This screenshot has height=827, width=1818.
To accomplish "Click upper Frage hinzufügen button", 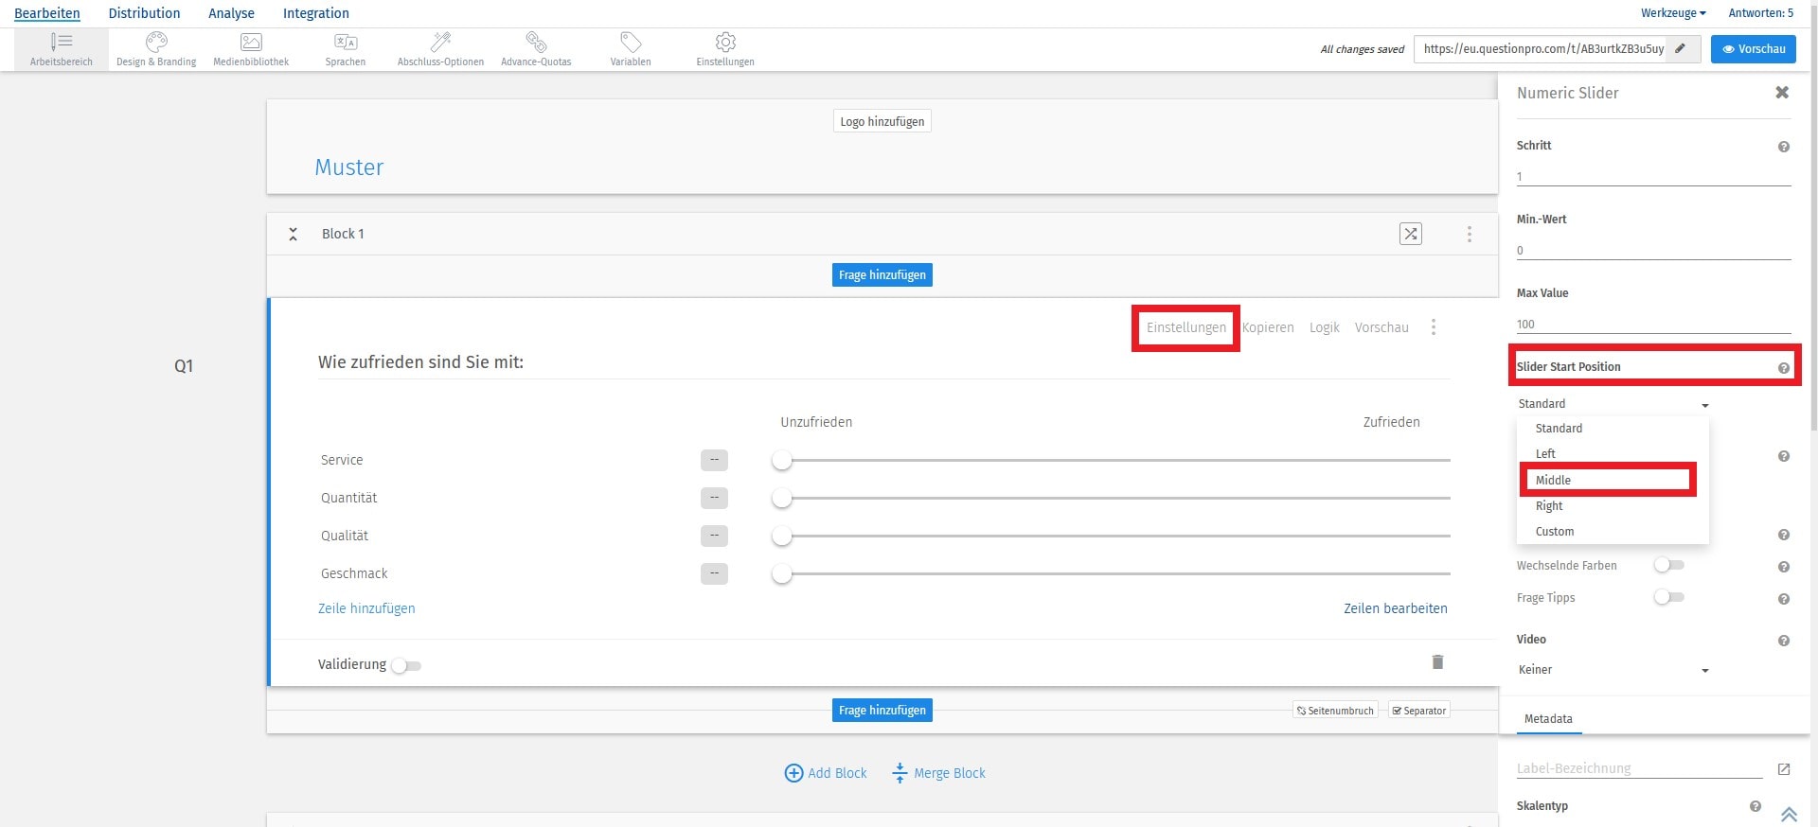I will 882,274.
